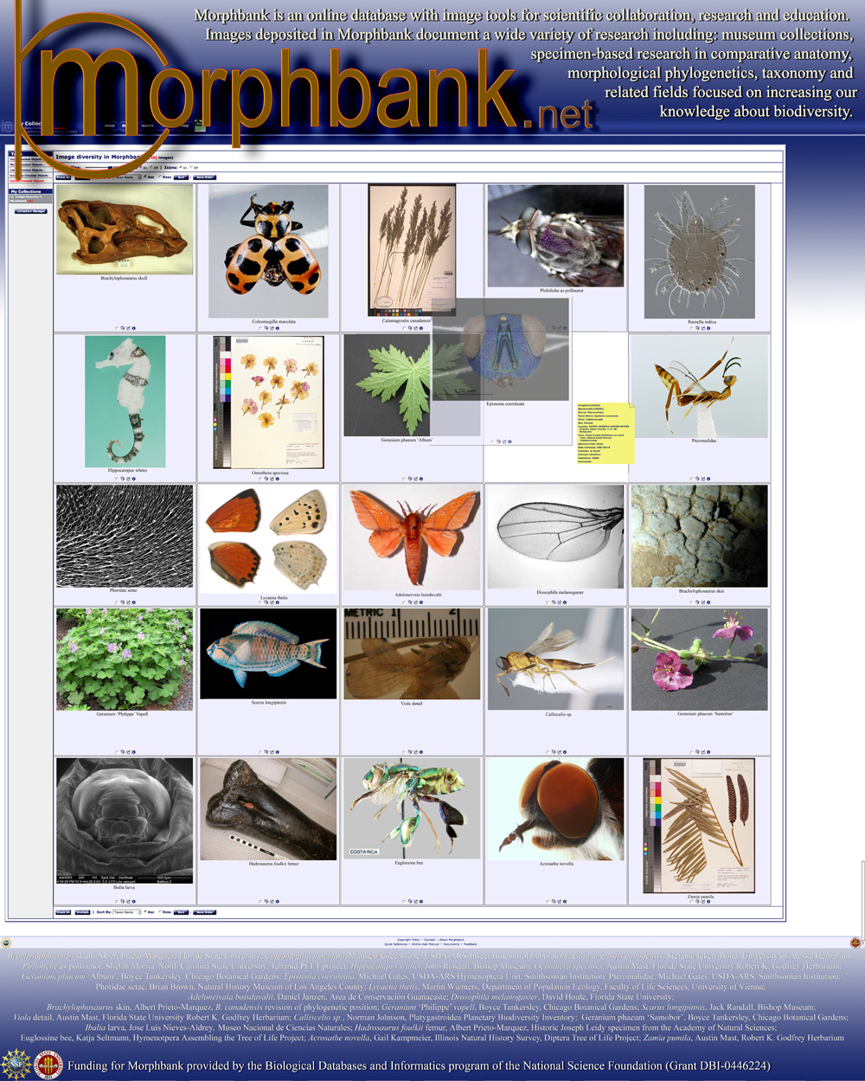Image resolution: width=865 pixels, height=1081 pixels.
Task: Check the box under Brachylophosaurus skull
Action: [x=117, y=328]
